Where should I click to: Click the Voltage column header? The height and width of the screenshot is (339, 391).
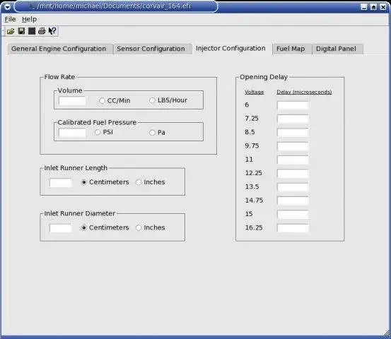click(254, 92)
